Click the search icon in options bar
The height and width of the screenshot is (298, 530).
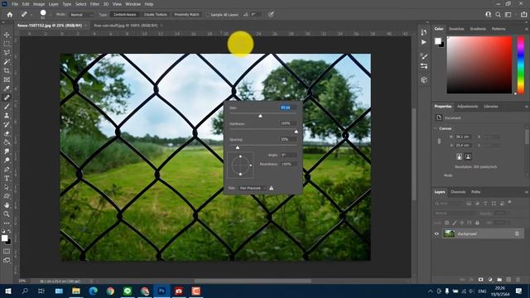pyautogui.click(x=499, y=15)
